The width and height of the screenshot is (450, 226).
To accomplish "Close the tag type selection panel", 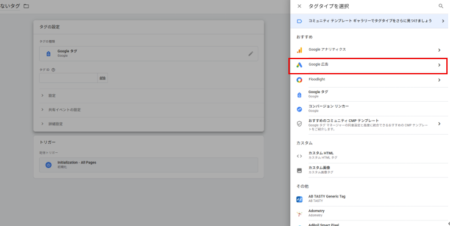I will (299, 6).
